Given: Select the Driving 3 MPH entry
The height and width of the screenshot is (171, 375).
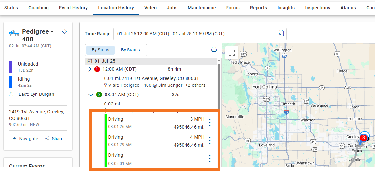Looking at the screenshot, I should click(159, 123).
